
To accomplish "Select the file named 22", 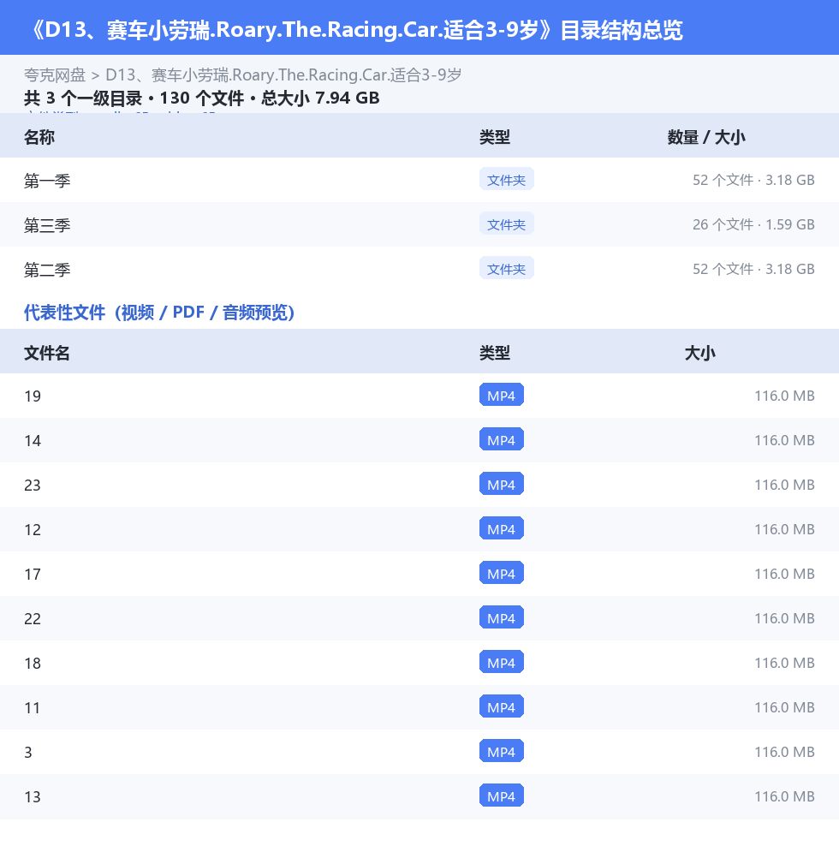I will [x=33, y=619].
